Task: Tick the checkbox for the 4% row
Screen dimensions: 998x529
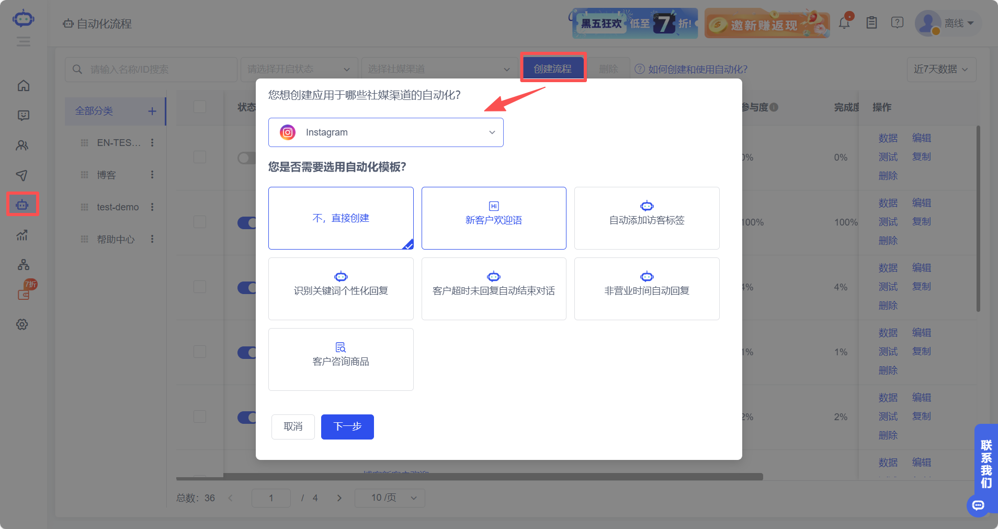Action: tap(200, 287)
